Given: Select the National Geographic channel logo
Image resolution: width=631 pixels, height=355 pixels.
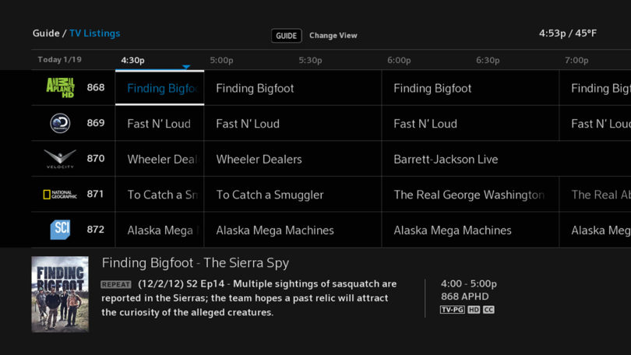Looking at the screenshot, I should coord(60,195).
